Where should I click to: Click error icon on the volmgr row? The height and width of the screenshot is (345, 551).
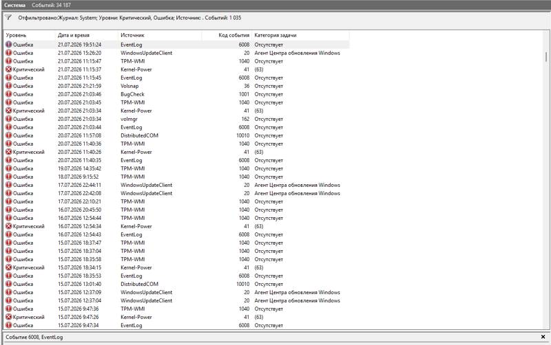[x=9, y=119]
